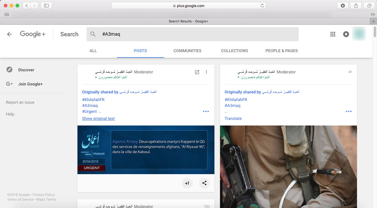Expand second post text with blue ellipsis
Screen dimensions: 377x208
pyautogui.click(x=349, y=111)
